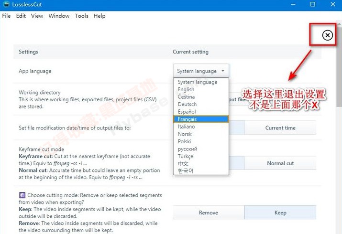Choose Türkçe from language list
This screenshot has height=234, width=342.
tap(201, 156)
